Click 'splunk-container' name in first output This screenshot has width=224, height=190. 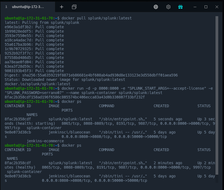(x=44, y=128)
